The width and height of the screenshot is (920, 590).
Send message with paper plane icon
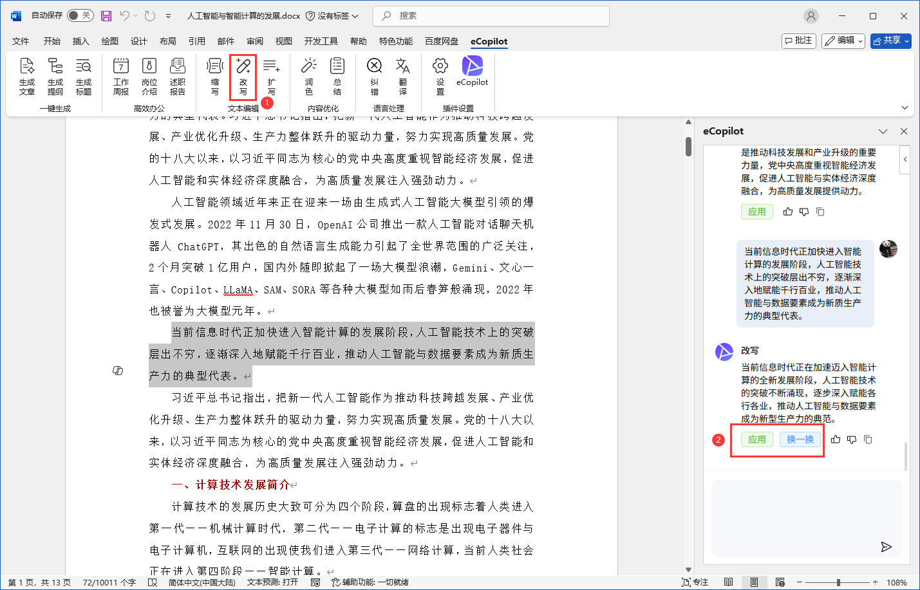click(x=887, y=547)
